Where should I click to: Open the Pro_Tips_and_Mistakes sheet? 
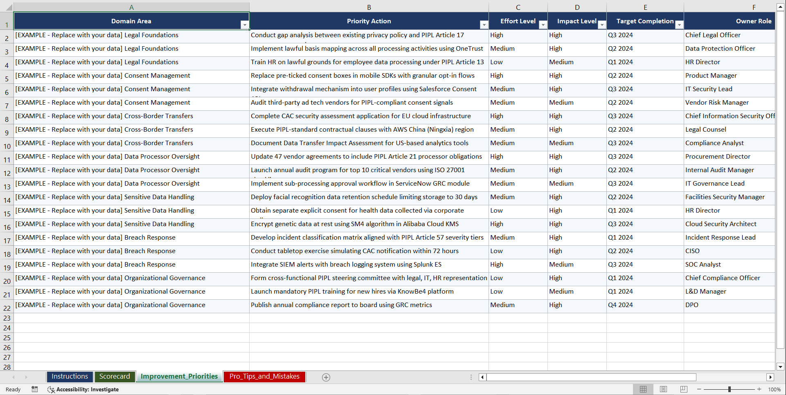264,377
